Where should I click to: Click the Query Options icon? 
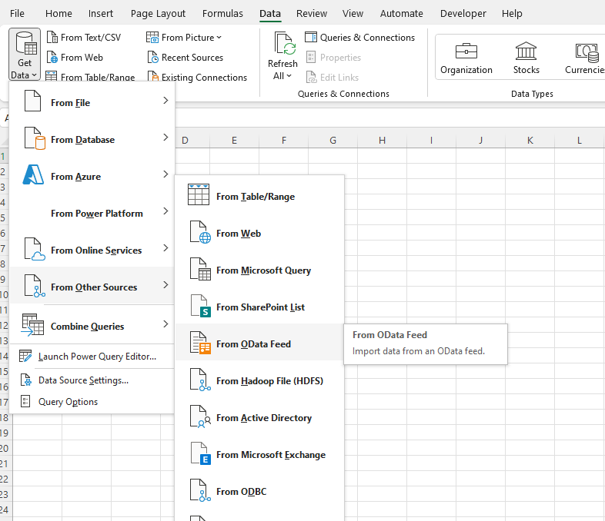(25, 401)
